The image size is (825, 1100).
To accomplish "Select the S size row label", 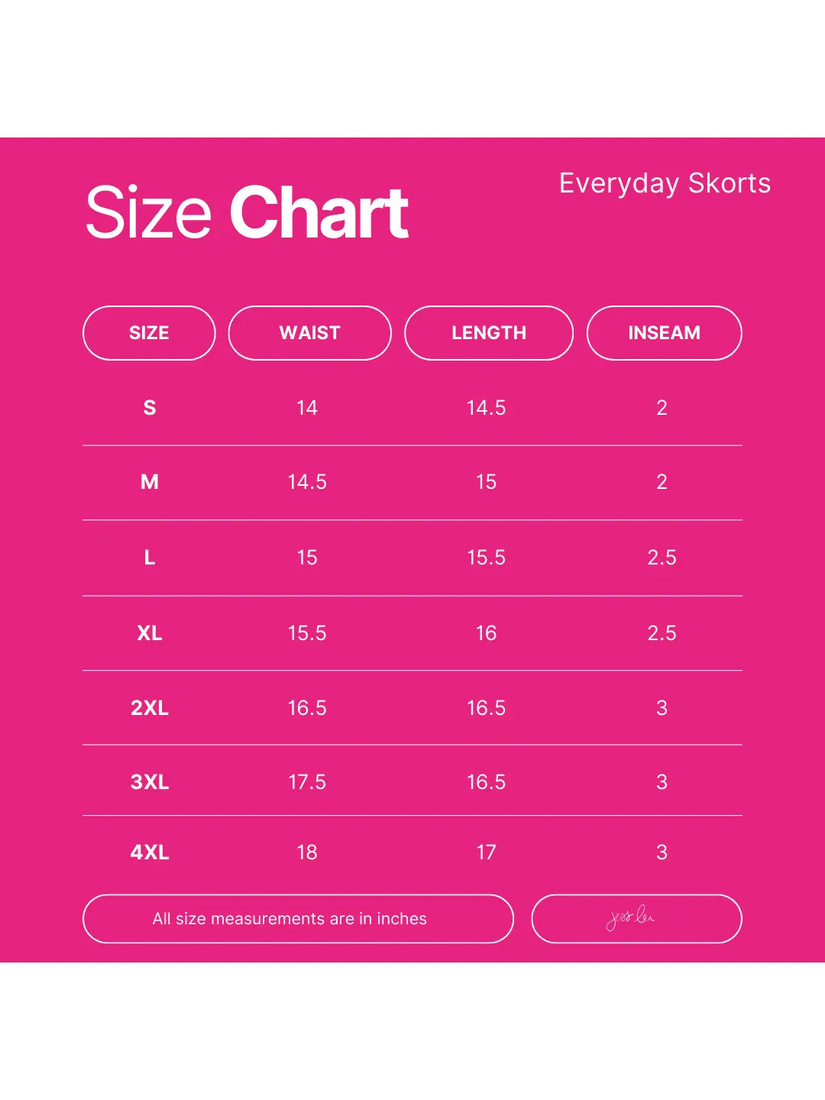I will [150, 408].
